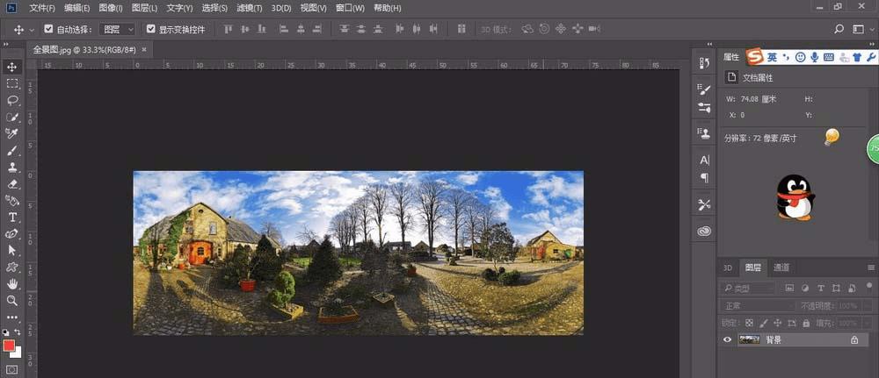The height and width of the screenshot is (378, 879).
Task: Click the search icon in options bar
Action: coord(839,29)
